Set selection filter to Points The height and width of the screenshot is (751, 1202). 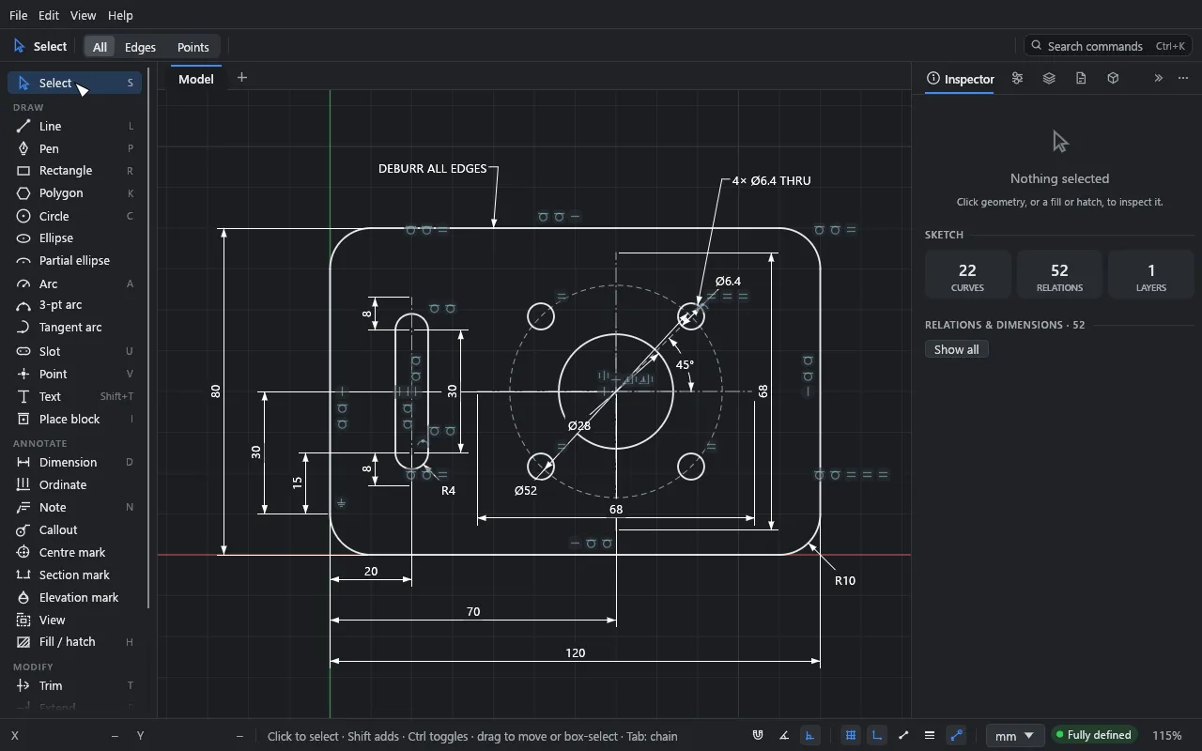click(193, 47)
